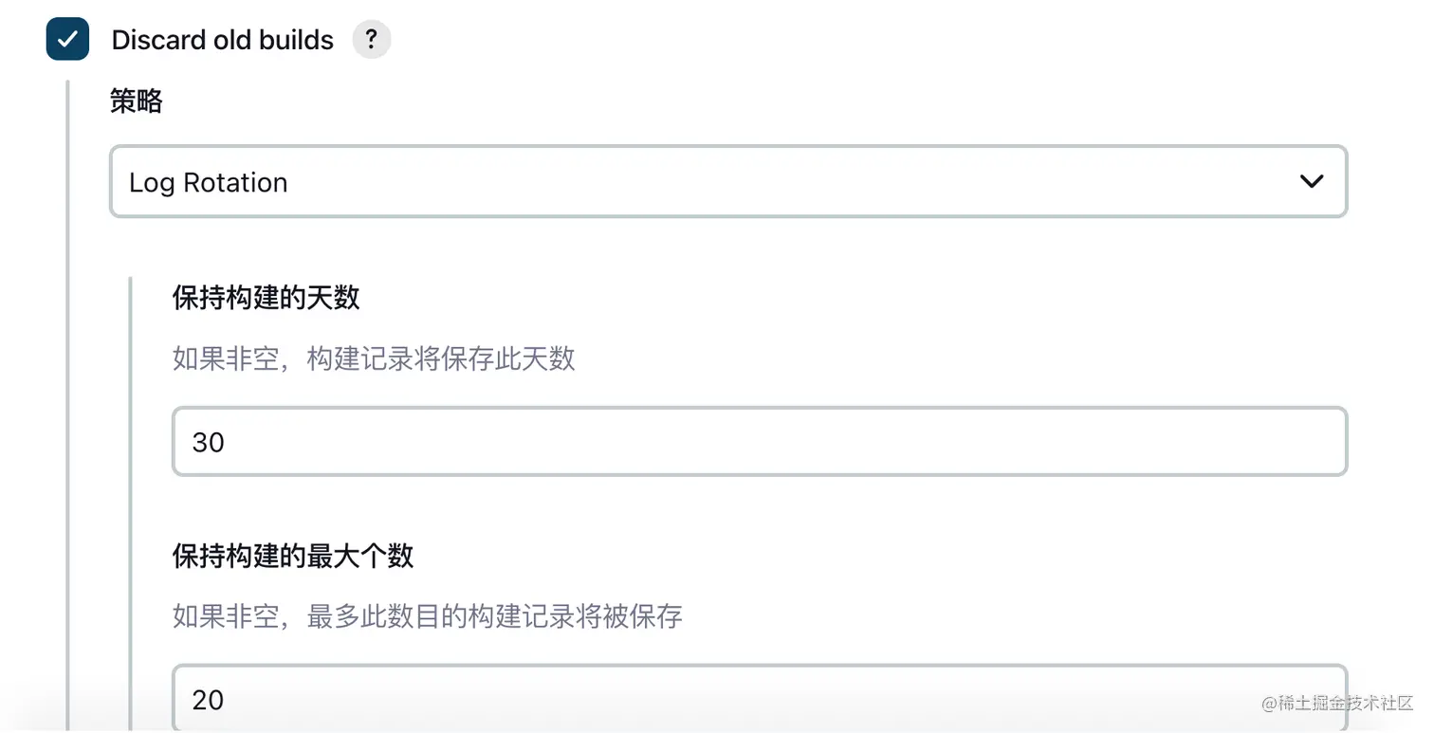Click the dropdown chevron arrow icon
Image resolution: width=1434 pixels, height=733 pixels.
click(x=1312, y=181)
